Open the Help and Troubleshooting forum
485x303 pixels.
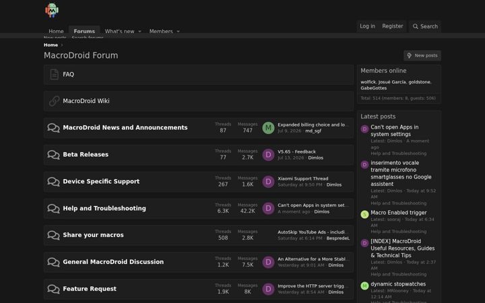(104, 208)
